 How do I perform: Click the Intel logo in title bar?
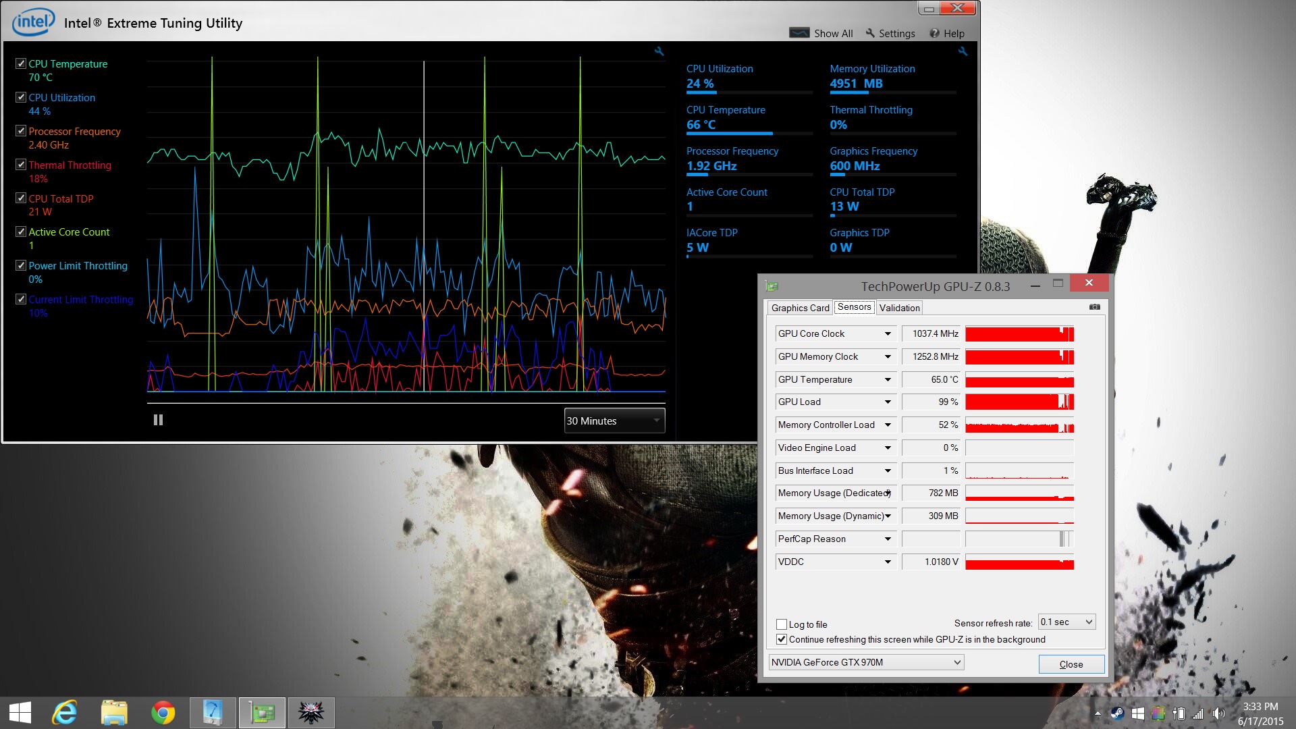[32, 22]
